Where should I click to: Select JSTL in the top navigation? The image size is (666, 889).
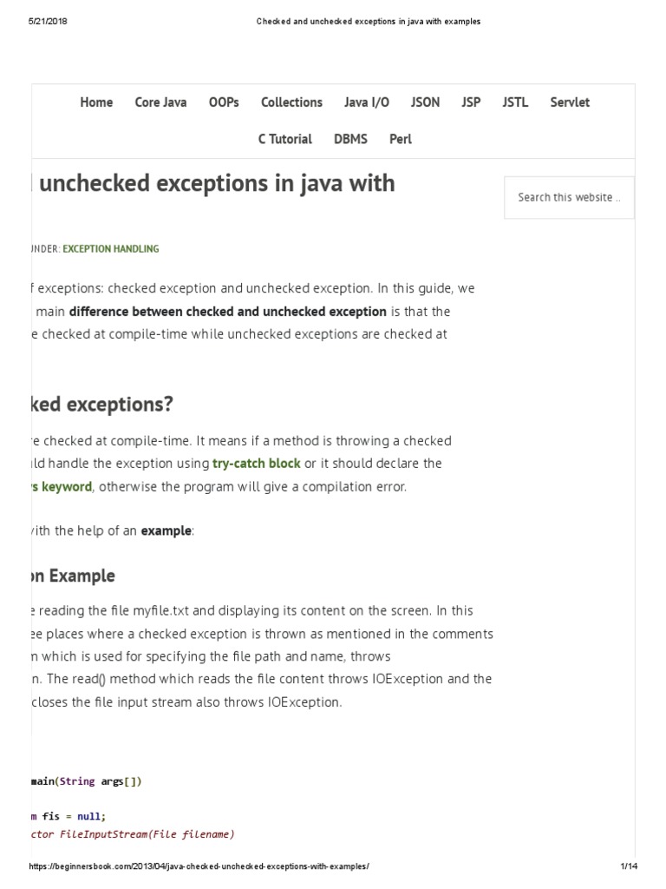pyautogui.click(x=515, y=102)
